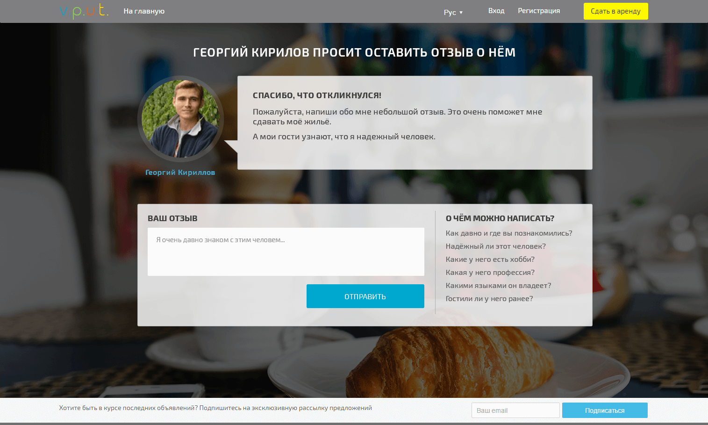Open the Вход login link
The width and height of the screenshot is (708, 425).
[x=496, y=11]
